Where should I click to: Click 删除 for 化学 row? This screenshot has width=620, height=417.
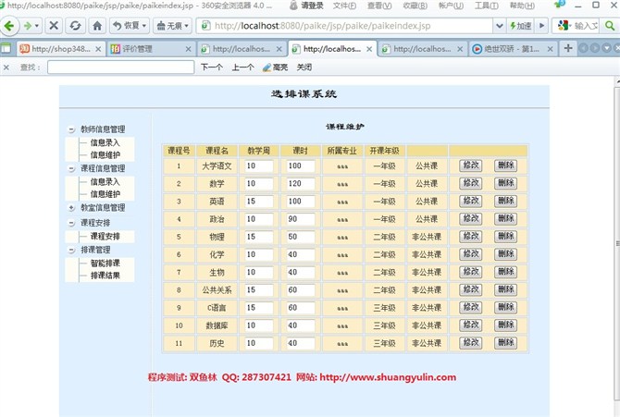click(506, 254)
